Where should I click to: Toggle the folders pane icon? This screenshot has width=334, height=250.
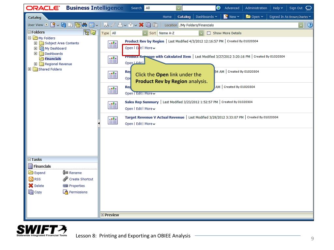tap(78, 25)
